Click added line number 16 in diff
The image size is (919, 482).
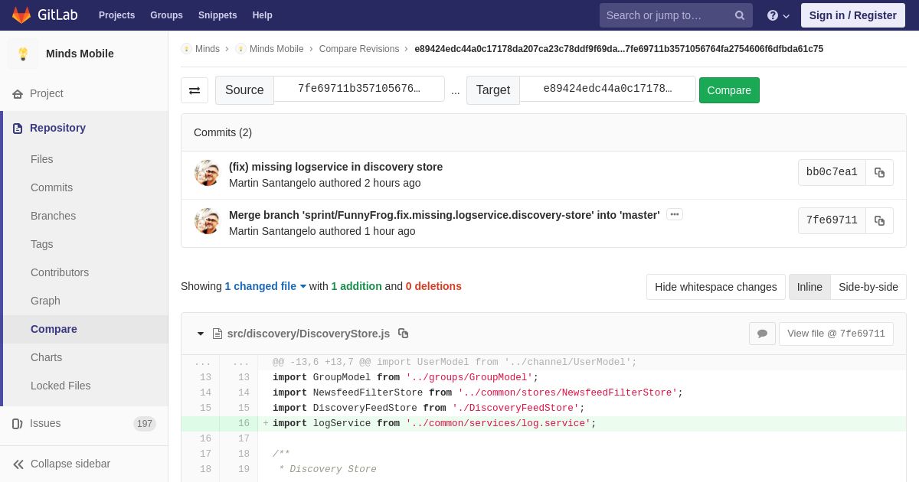tap(244, 424)
